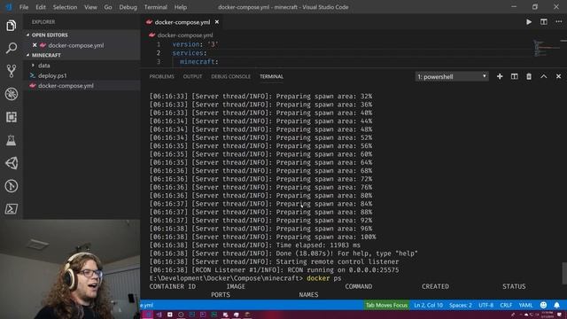Select docker-compose.yml under Open Editors
Viewport: 567px width, 319px height.
tap(76, 45)
